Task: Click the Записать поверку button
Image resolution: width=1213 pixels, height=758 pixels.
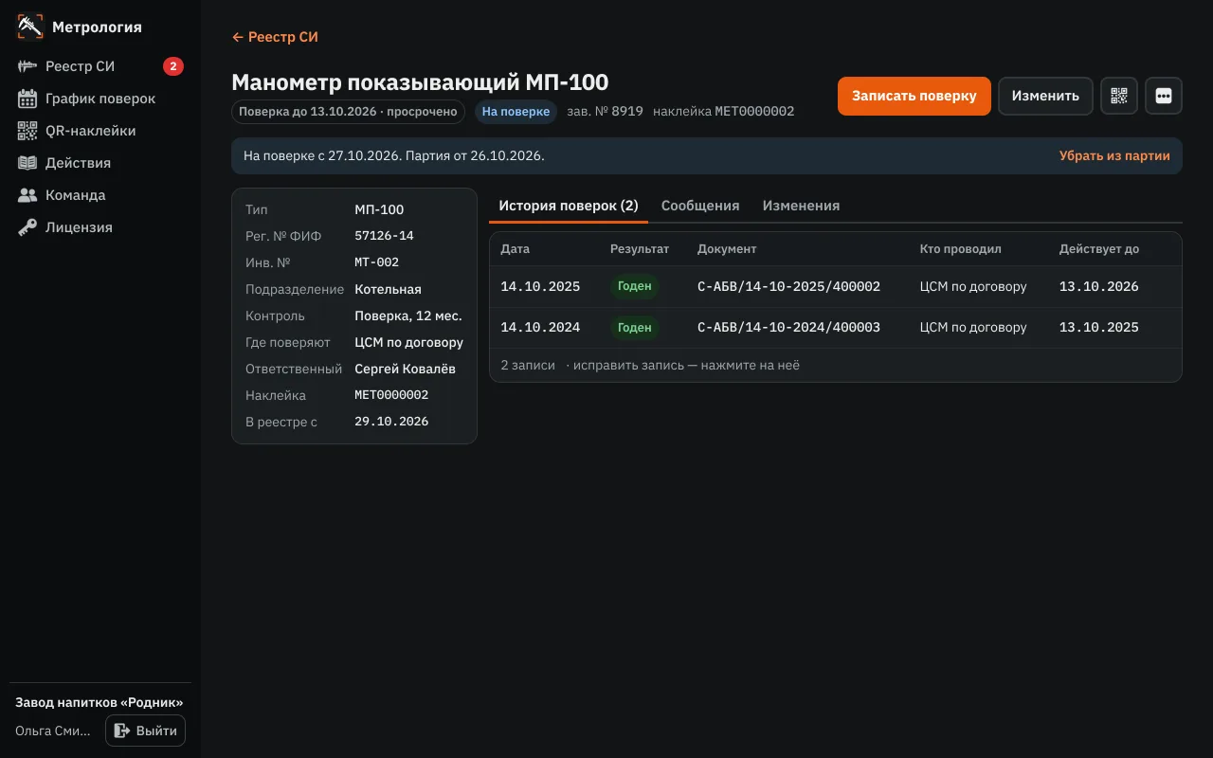Action: [914, 96]
